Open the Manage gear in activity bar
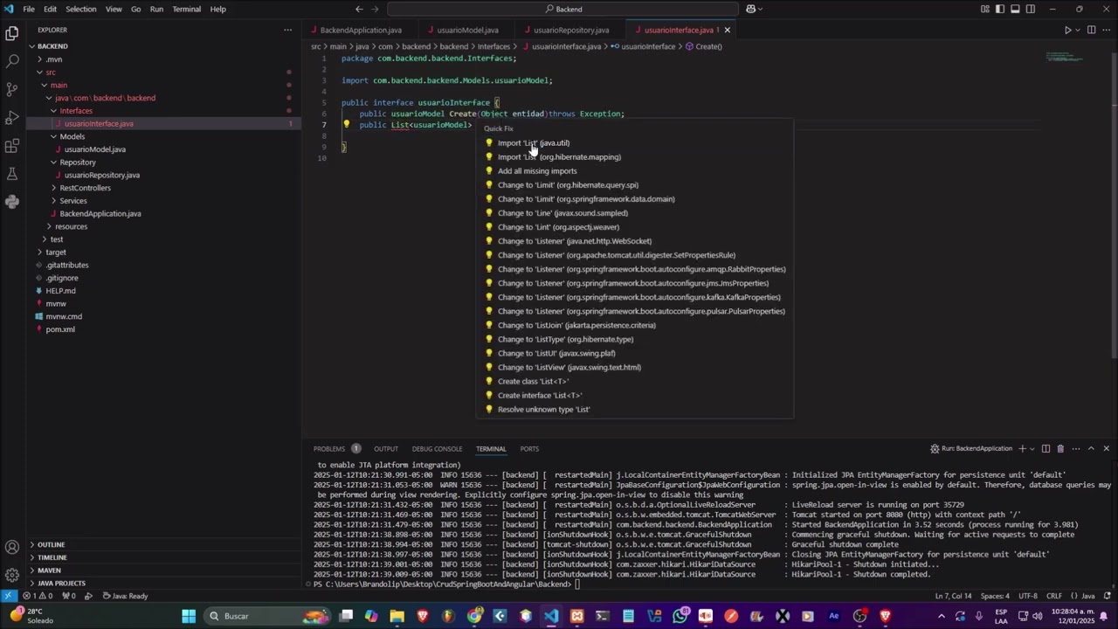 click(12, 575)
